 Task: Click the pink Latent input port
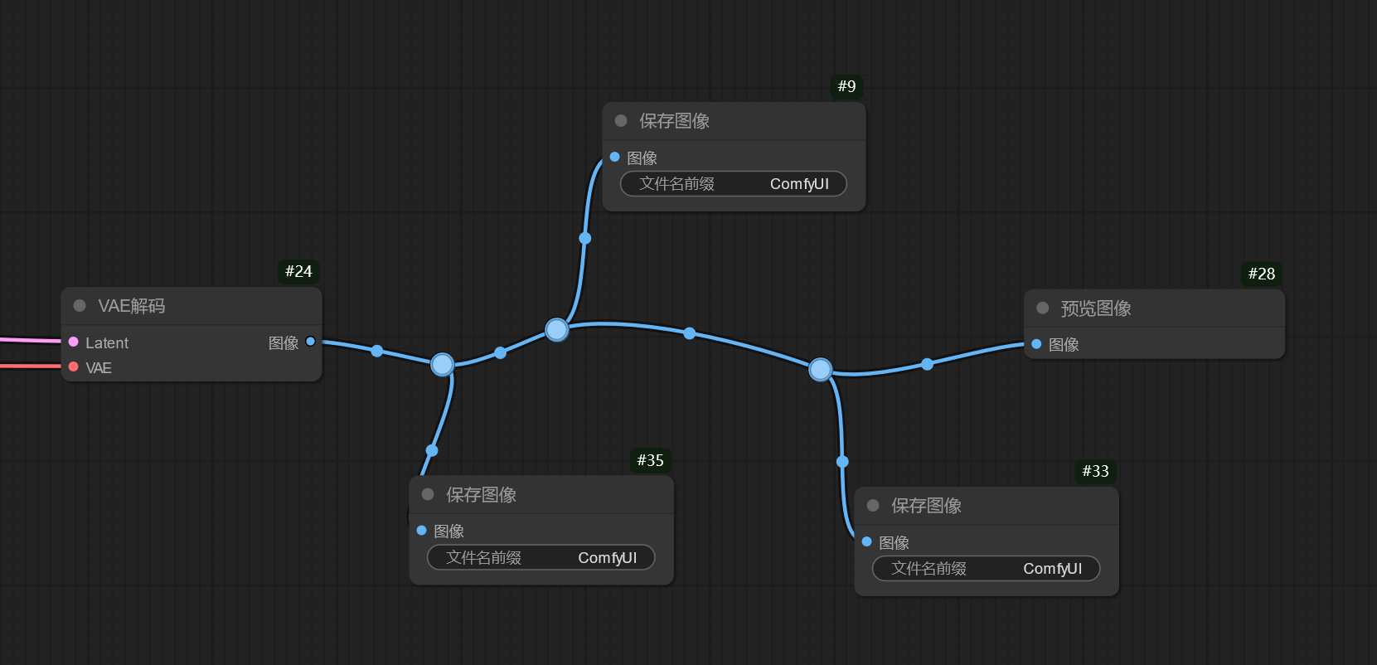pos(74,342)
